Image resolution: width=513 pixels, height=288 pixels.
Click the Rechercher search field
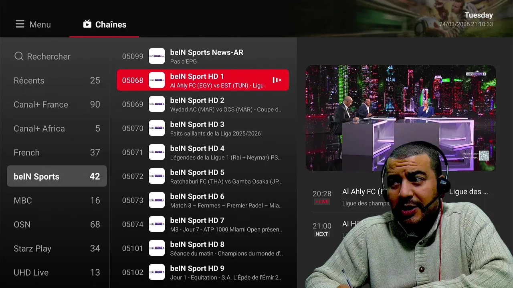pos(57,56)
